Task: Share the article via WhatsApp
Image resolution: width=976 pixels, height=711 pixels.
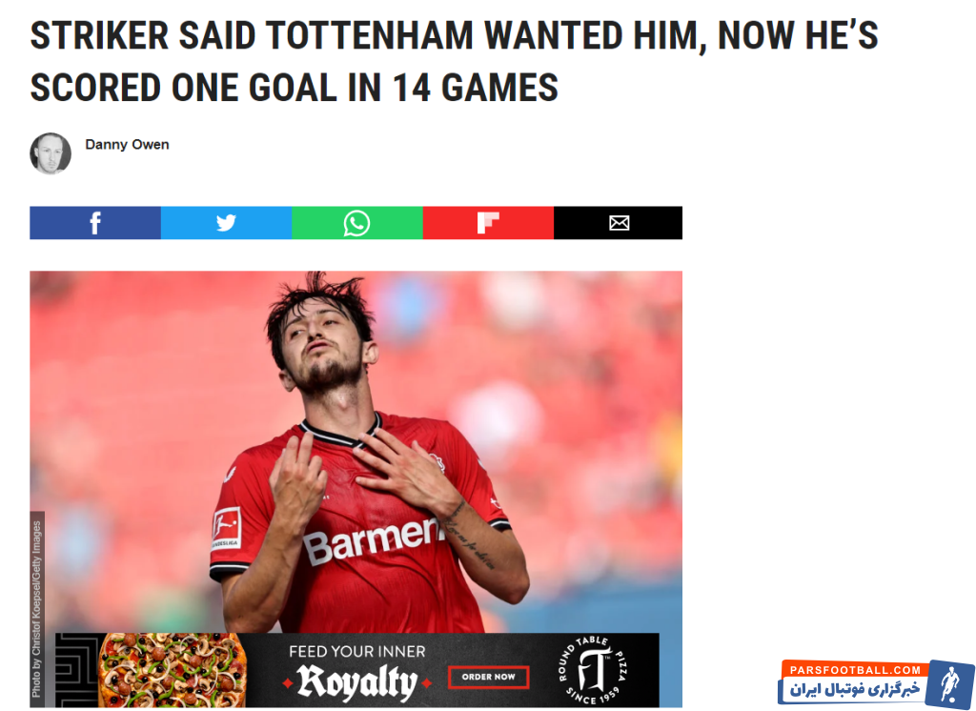Action: (357, 223)
